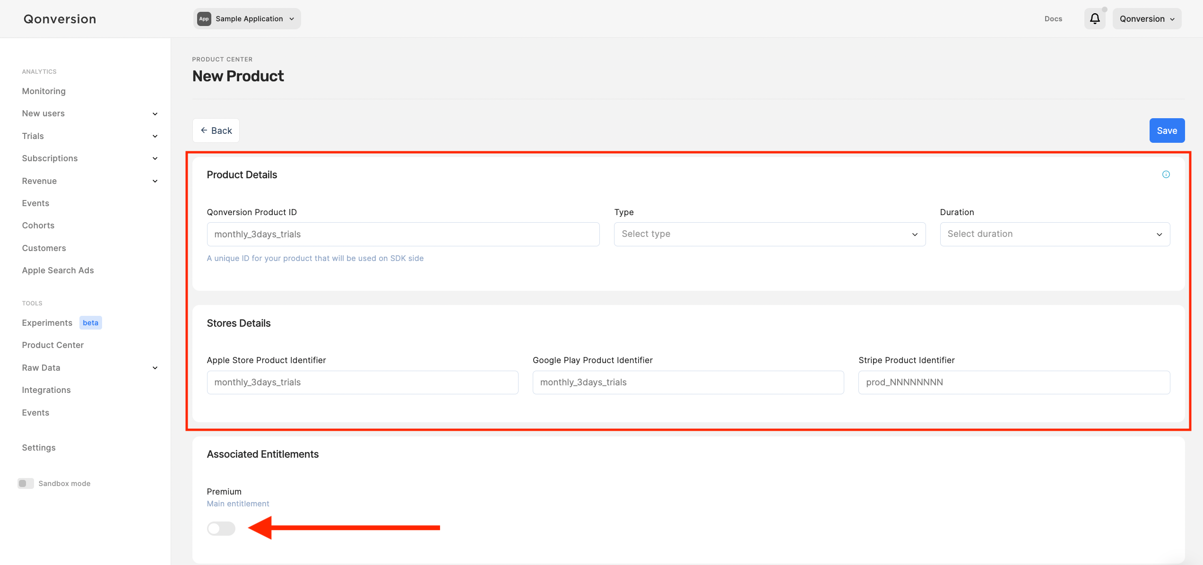Go to Monitoring in sidebar
The width and height of the screenshot is (1203, 565).
pyautogui.click(x=43, y=91)
